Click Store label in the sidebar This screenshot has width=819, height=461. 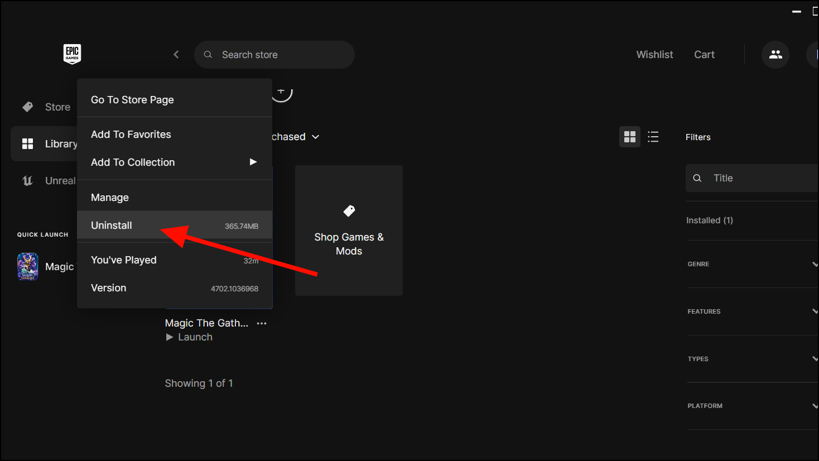tap(57, 107)
